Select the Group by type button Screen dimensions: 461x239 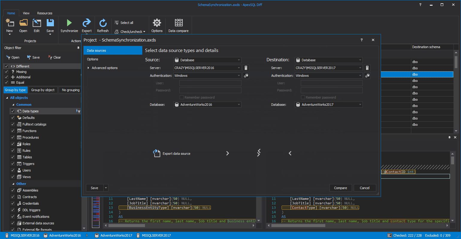click(15, 90)
